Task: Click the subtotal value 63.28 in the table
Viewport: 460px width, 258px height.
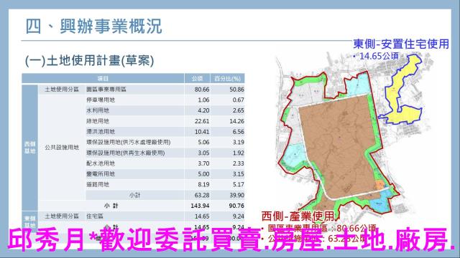Action: pos(202,195)
